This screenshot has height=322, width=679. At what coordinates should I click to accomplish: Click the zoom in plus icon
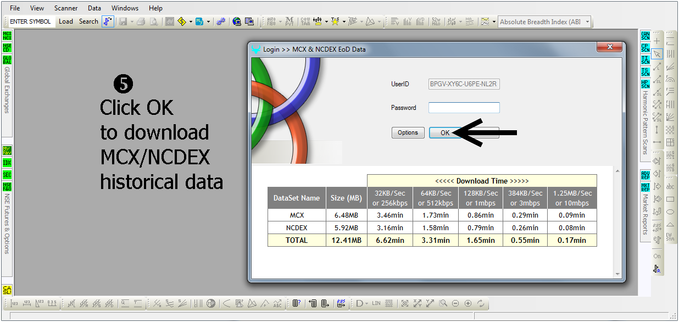pyautogui.click(x=468, y=303)
